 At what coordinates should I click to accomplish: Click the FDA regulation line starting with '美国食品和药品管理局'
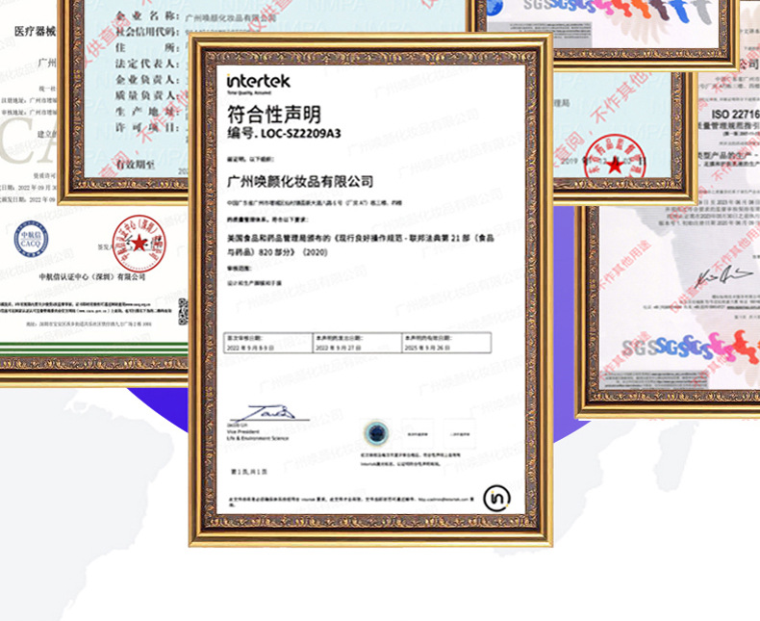coord(361,238)
